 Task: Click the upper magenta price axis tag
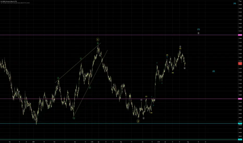tap(240, 35)
